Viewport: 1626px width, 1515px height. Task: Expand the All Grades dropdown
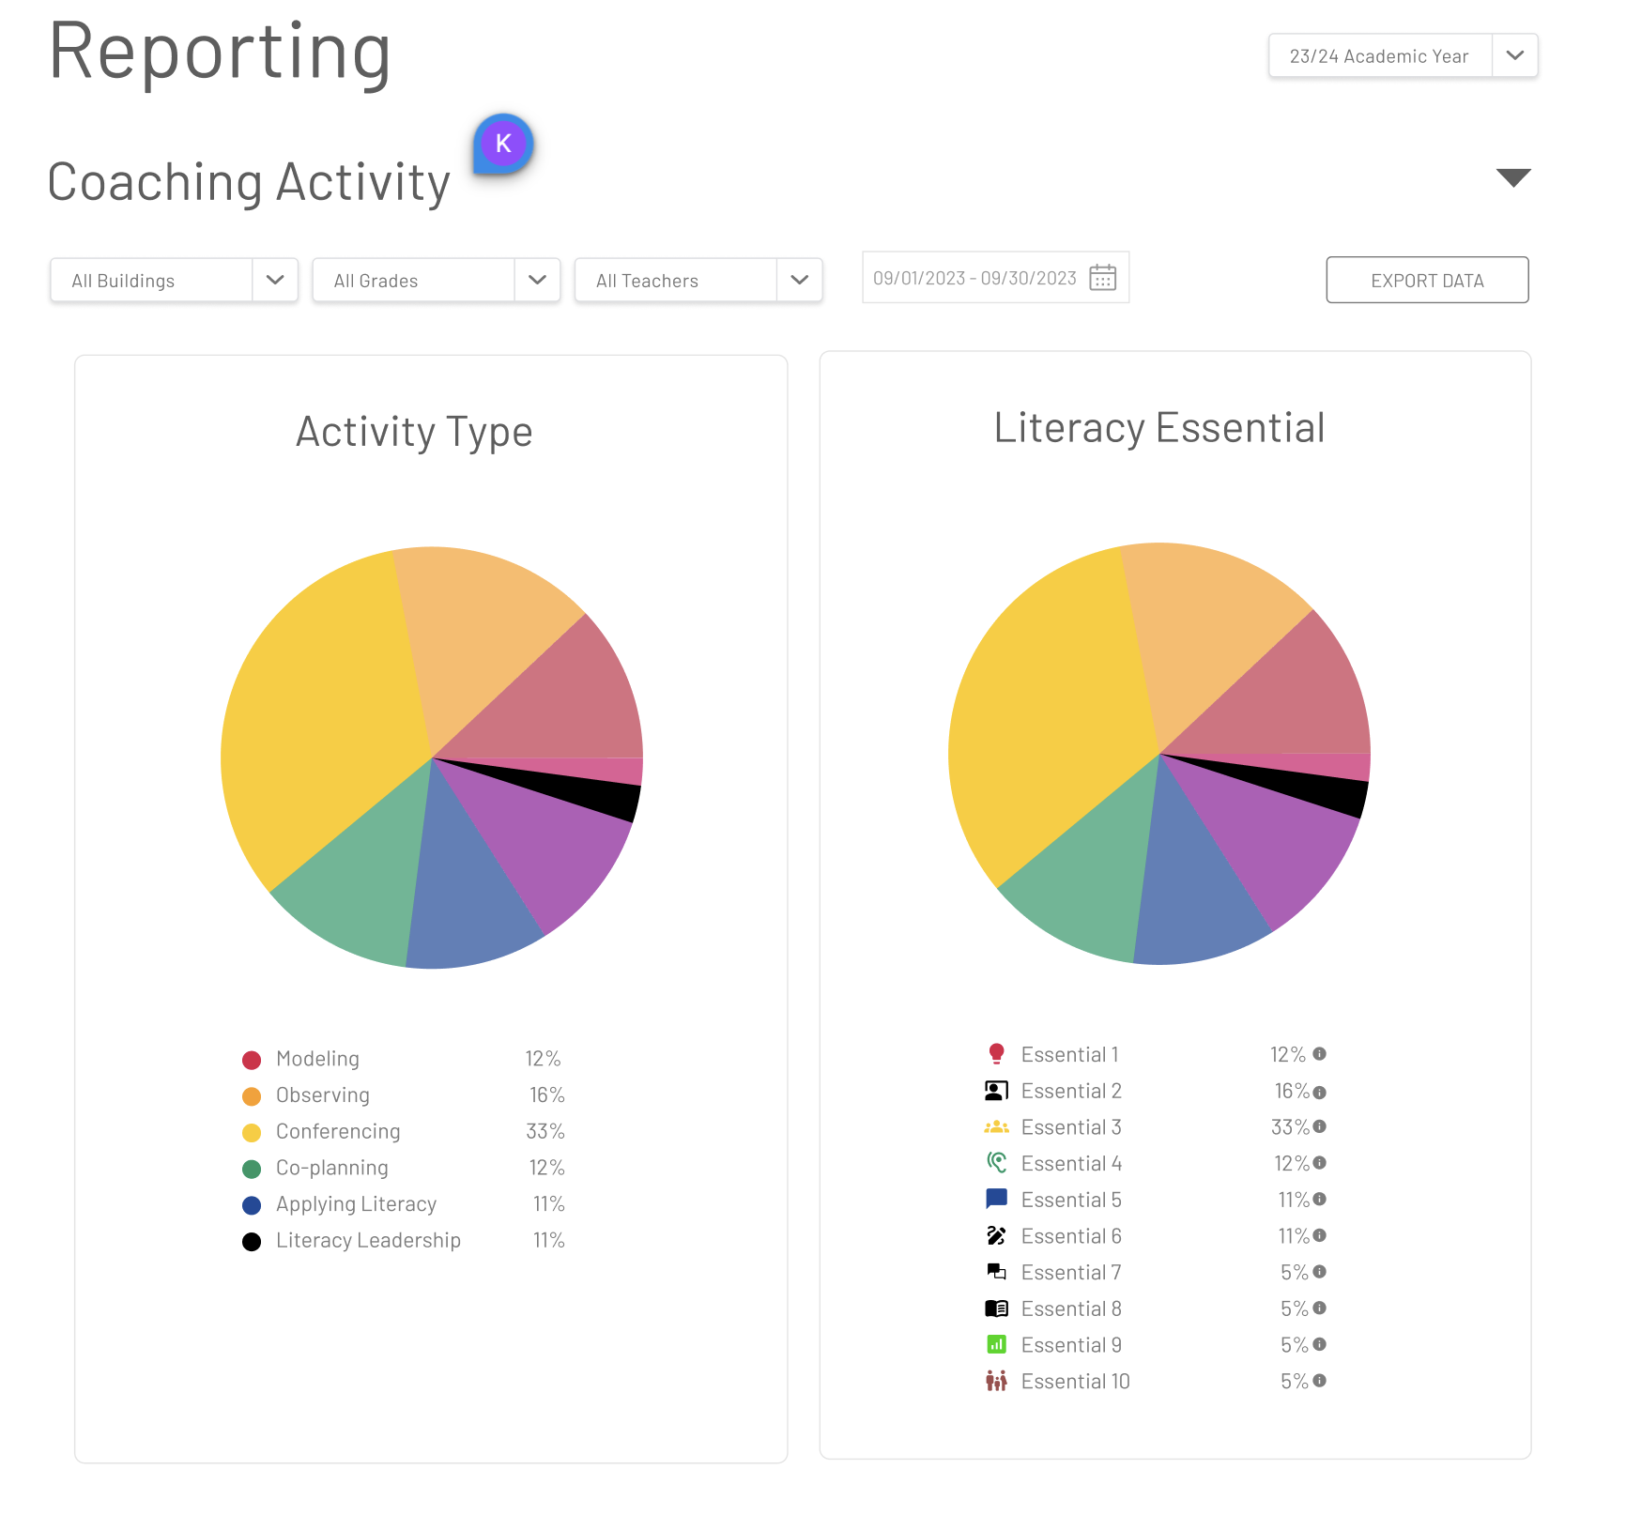(x=436, y=281)
